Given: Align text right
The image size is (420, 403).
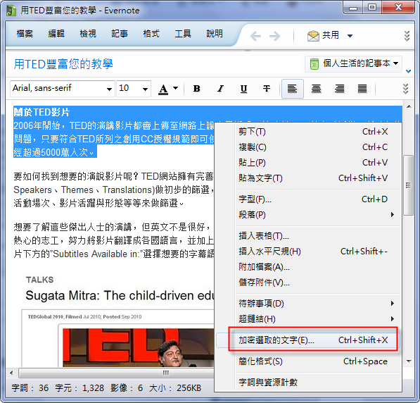Looking at the screenshot, I should pyautogui.click(x=339, y=89).
